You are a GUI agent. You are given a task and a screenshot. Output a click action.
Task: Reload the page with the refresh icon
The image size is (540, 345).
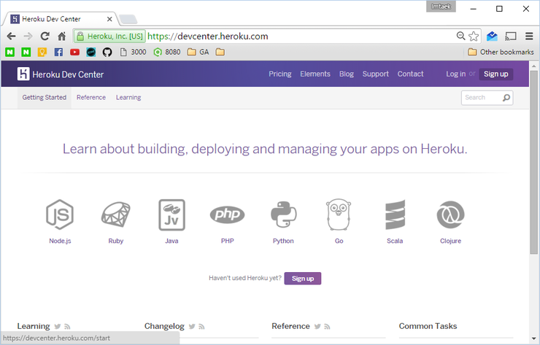(45, 36)
